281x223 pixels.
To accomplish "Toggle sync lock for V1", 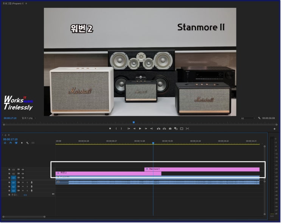I will click(19, 178).
